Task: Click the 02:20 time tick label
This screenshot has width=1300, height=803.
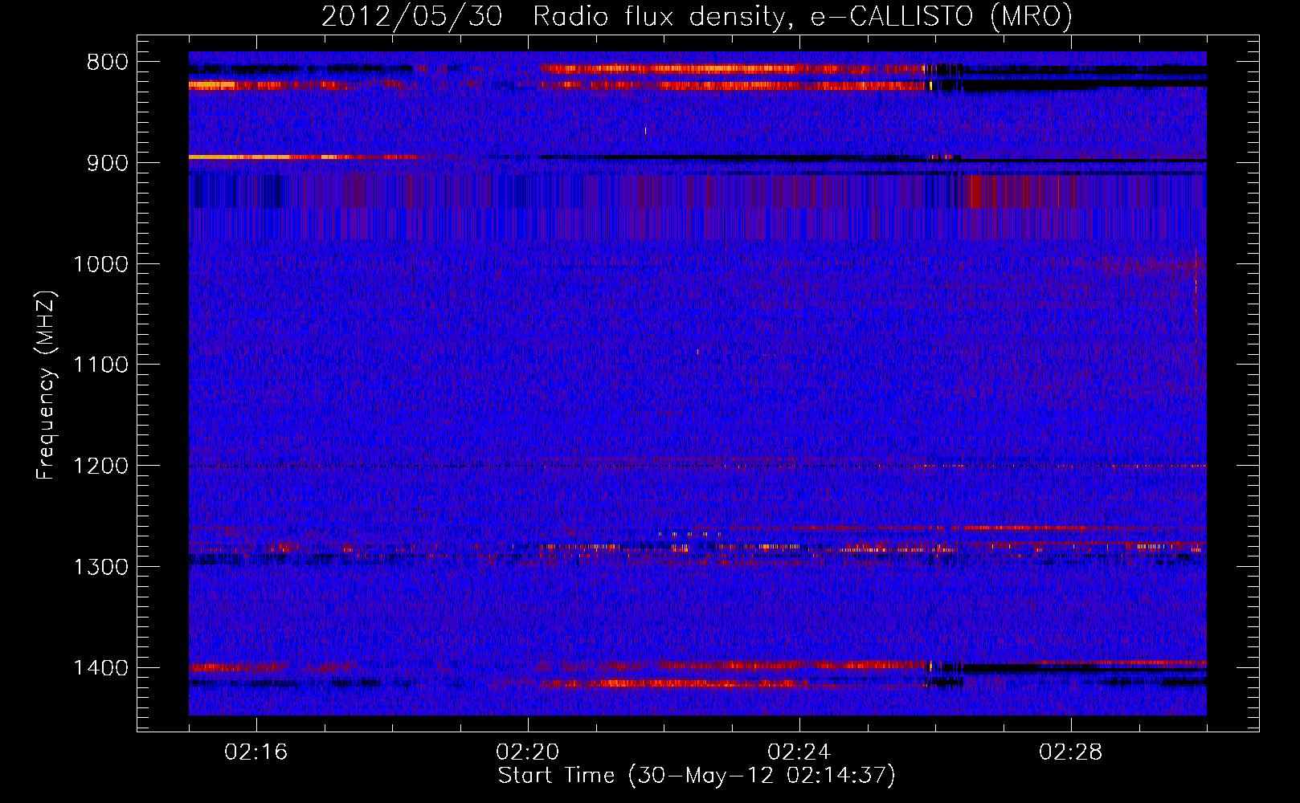Action: click(528, 752)
